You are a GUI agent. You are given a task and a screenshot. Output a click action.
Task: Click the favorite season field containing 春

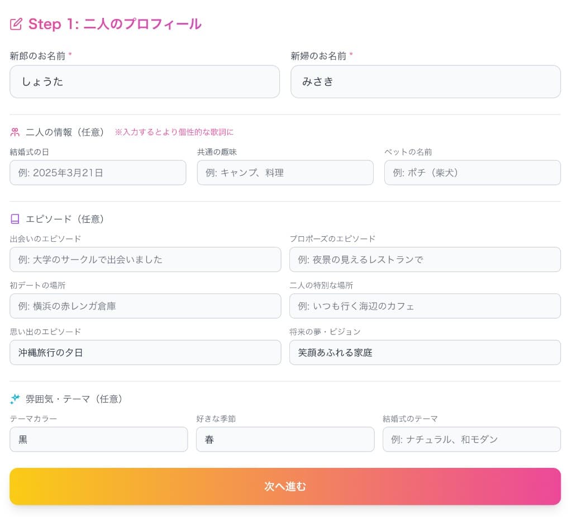[x=285, y=439]
